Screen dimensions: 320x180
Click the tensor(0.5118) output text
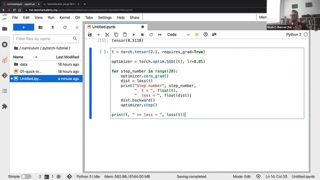coord(127,40)
